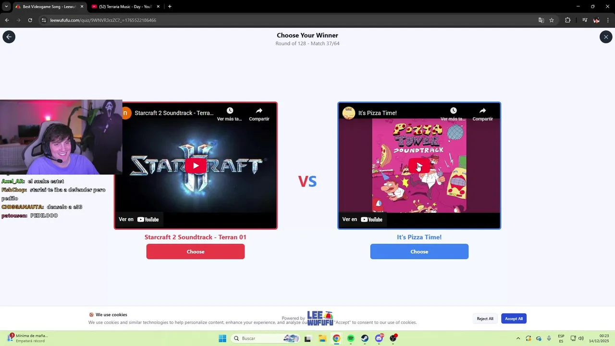Show hidden system tray icons
Image resolution: width=615 pixels, height=346 pixels.
(x=518, y=338)
